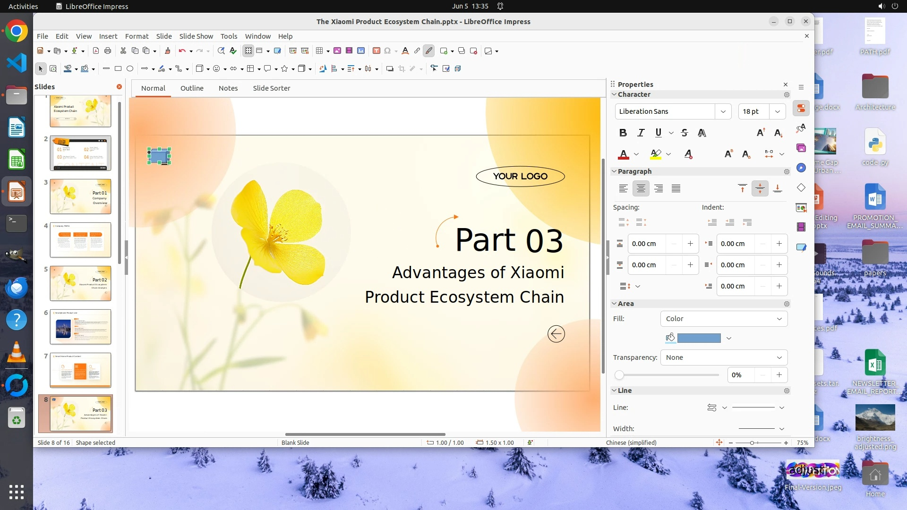907x510 pixels.
Task: Click the Activities button
Action: pos(23,6)
